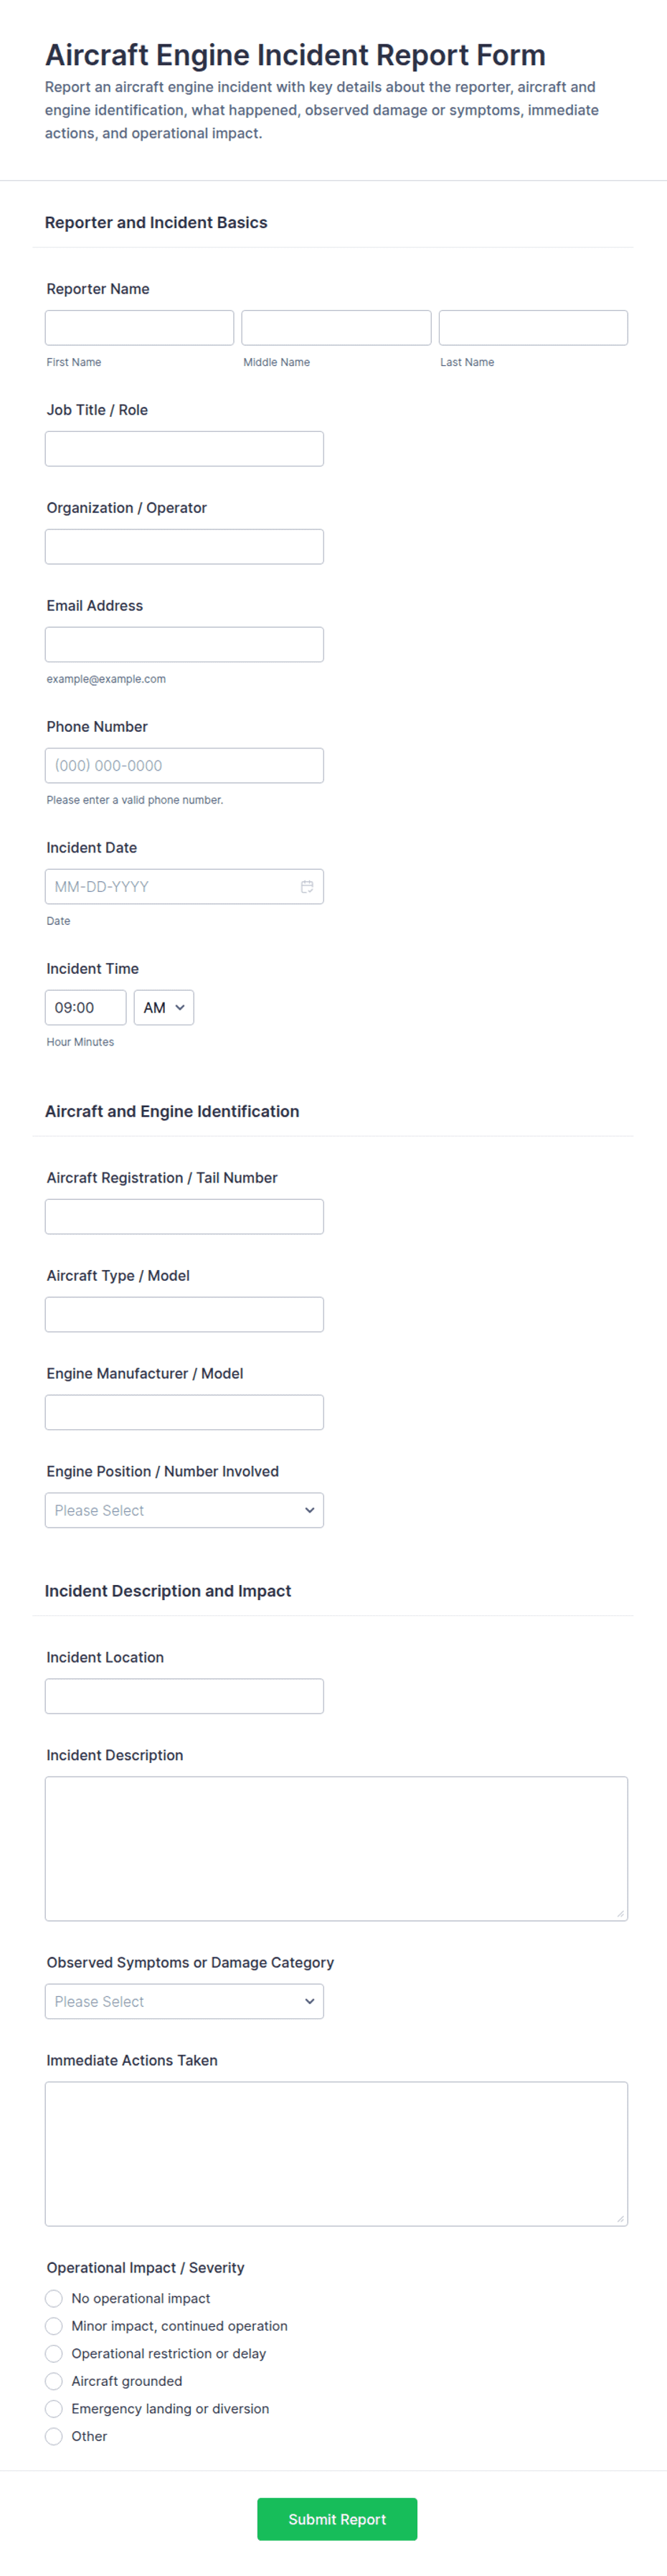Click into the First Name field
Viewport: 667px width, 2576px height.
(x=139, y=327)
